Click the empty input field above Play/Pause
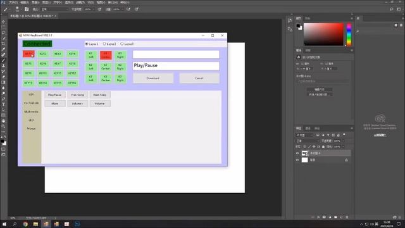Image resolution: width=405 pixels, height=228 pixels. (x=176, y=54)
